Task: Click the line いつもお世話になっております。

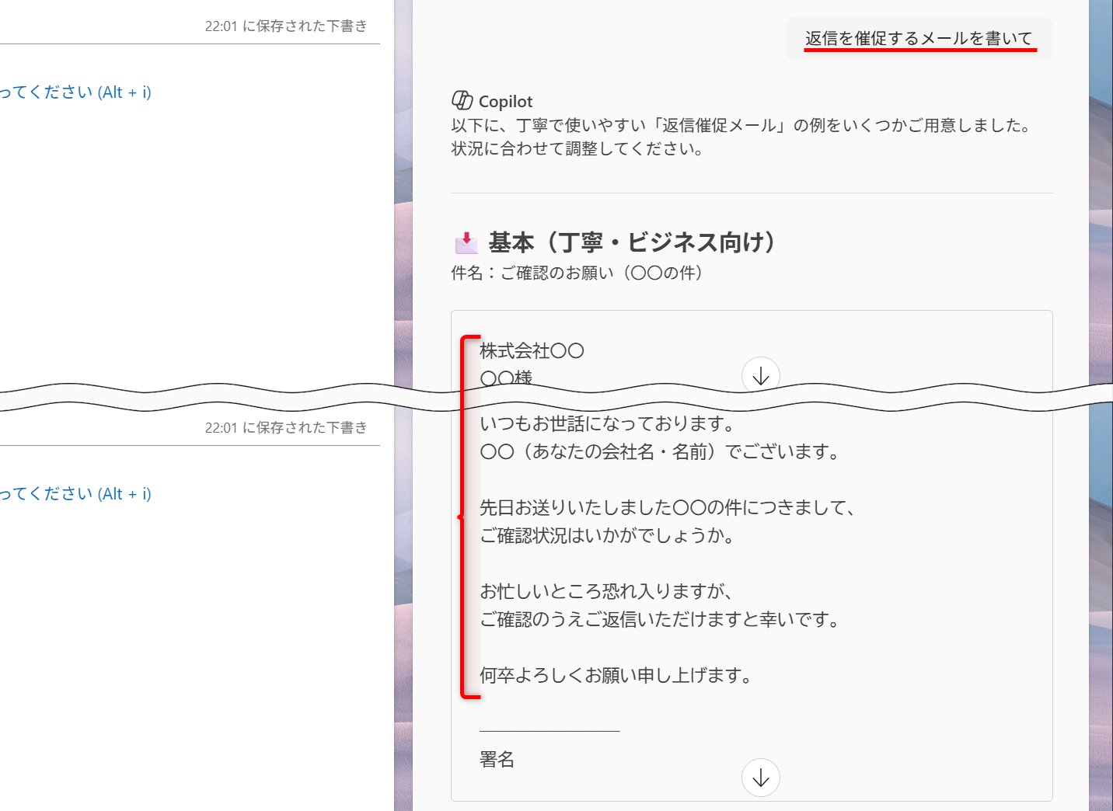Action: coord(609,424)
